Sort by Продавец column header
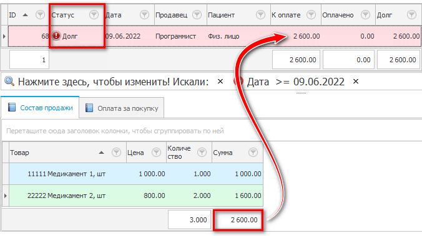The image size is (422, 236). pos(171,15)
